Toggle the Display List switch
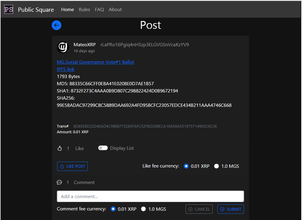This screenshot has height=220, width=303. point(103,148)
